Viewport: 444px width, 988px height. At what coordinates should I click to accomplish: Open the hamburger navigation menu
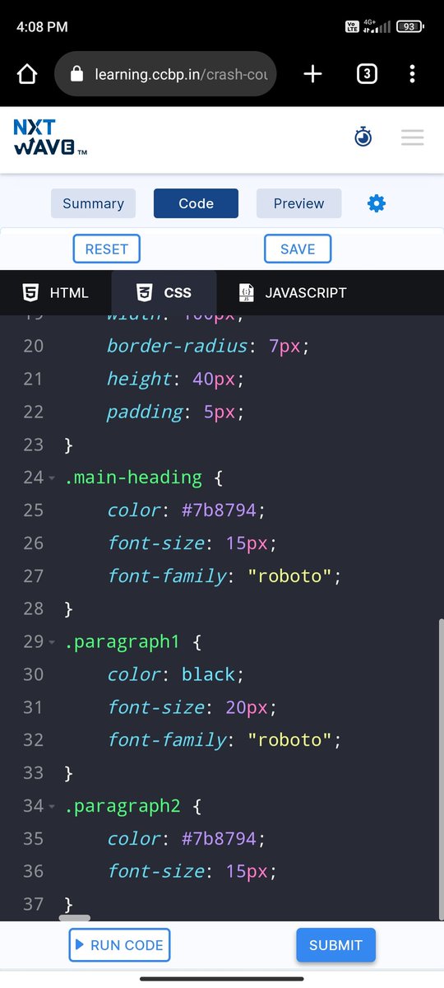[x=412, y=137]
